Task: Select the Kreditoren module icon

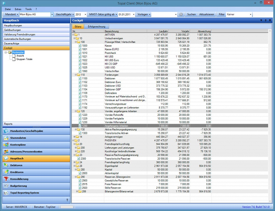Action: click(6, 172)
